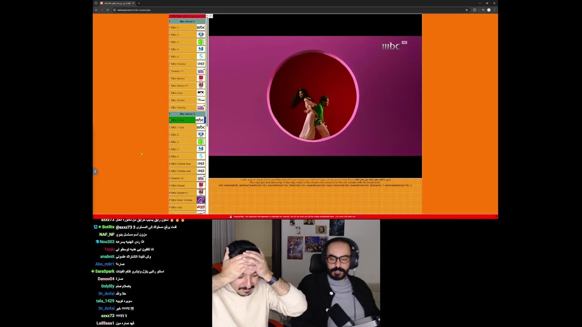Click the Mbc Maser+2 logo in Server 1
This screenshot has width=582, height=327.
(201, 85)
